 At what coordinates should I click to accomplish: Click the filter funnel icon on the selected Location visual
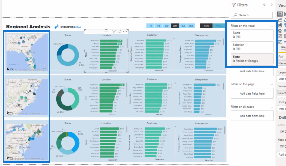click(114, 32)
